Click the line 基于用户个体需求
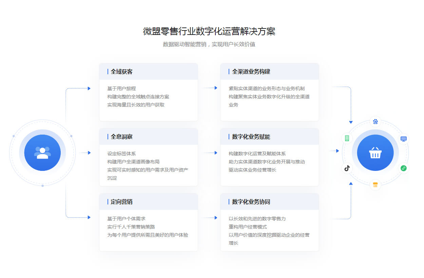424x278 pixels. (126, 219)
